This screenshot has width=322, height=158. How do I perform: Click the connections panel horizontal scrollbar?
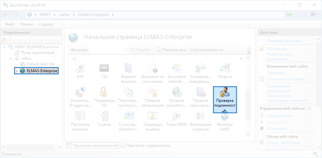pyautogui.click(x=30, y=147)
